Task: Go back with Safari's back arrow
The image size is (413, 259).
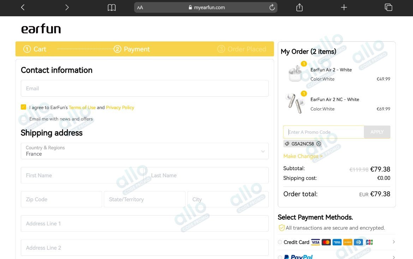Action: 23,7
